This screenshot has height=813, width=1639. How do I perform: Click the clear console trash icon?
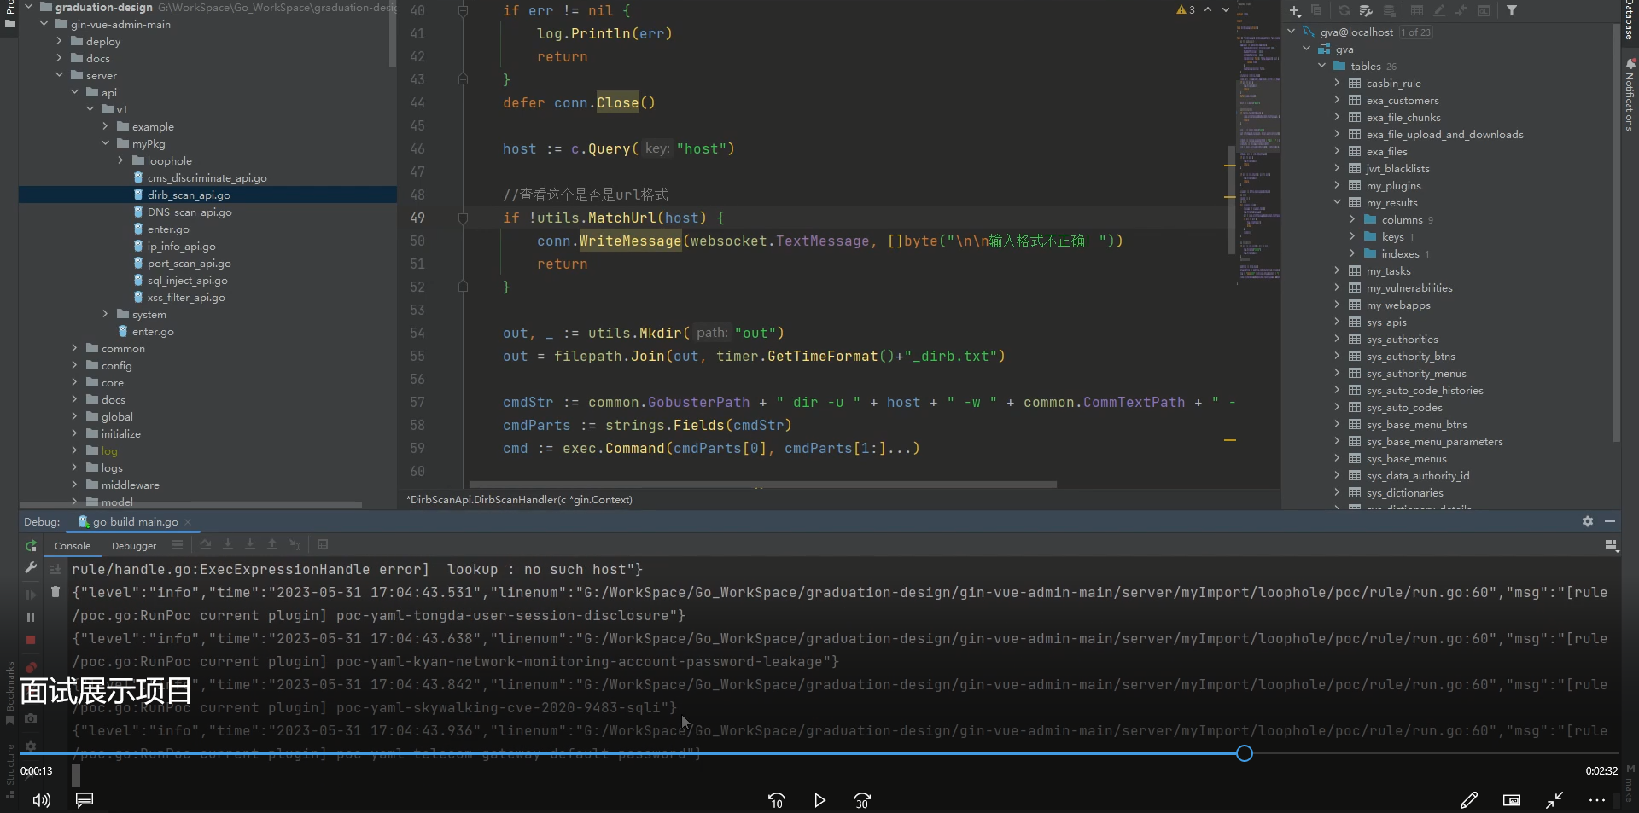click(x=55, y=592)
